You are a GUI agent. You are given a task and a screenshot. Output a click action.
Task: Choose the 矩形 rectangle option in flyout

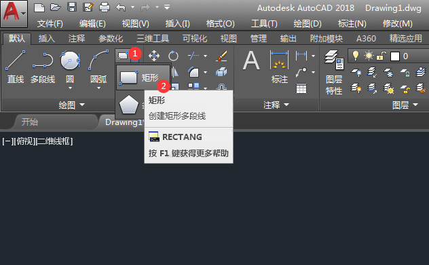coord(143,77)
